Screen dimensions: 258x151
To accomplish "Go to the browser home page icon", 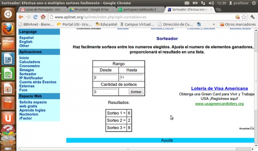I will pyautogui.click(x=43, y=17).
